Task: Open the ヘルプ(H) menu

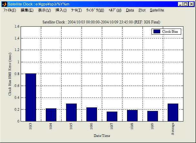Action: point(115,10)
